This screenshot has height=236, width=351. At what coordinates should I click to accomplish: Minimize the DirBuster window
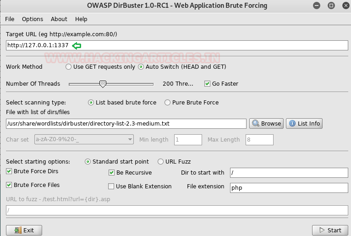coord(317,5)
